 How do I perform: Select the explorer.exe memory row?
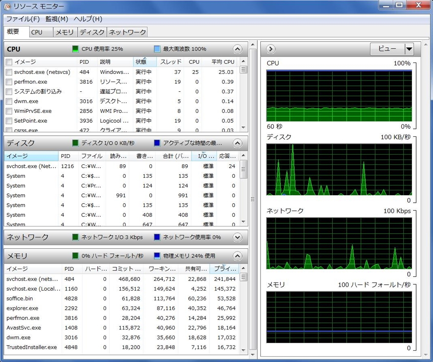(x=121, y=308)
